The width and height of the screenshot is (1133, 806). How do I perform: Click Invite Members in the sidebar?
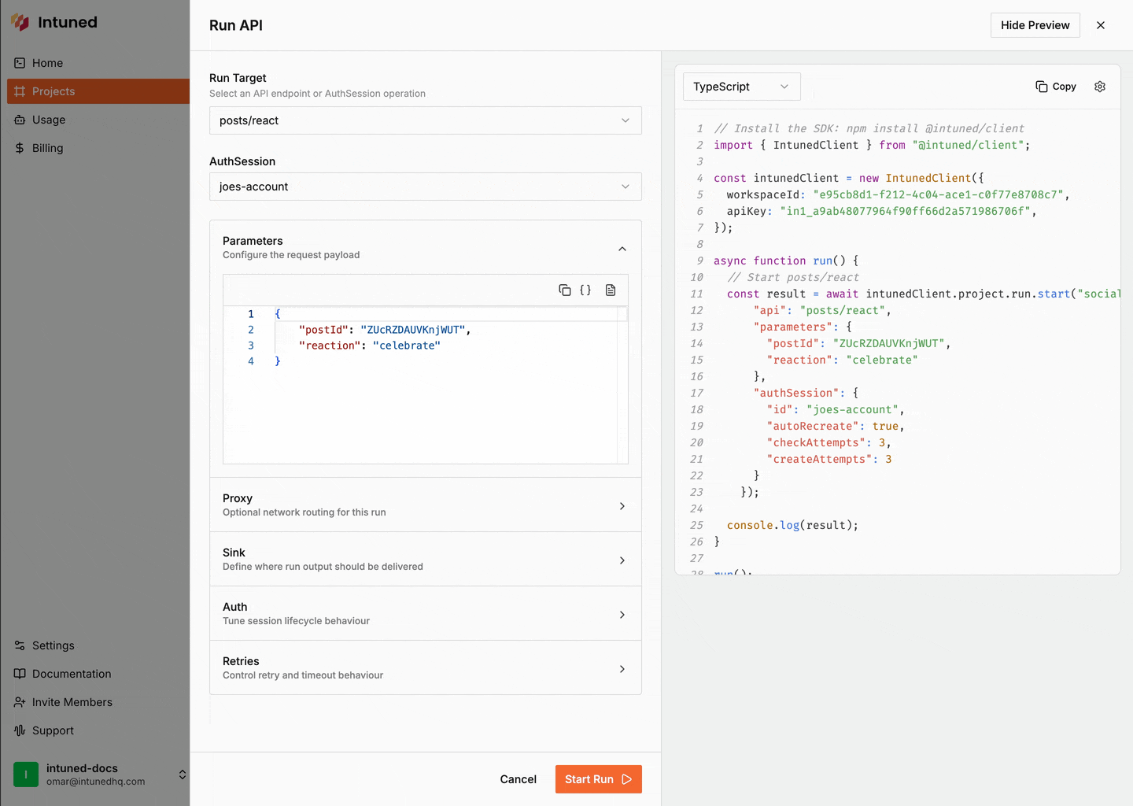point(94,702)
